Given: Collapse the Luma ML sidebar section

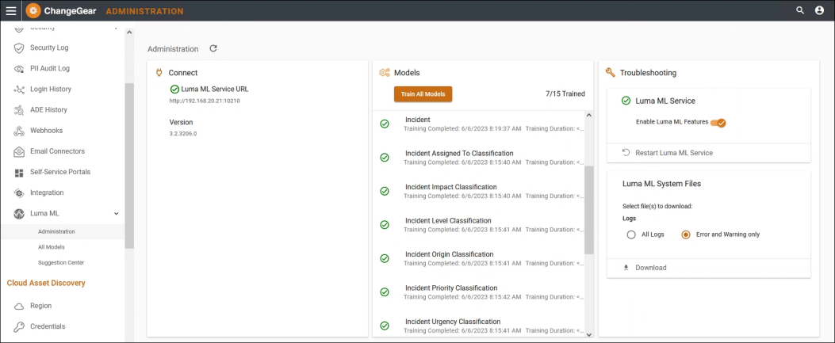Looking at the screenshot, I should pyautogui.click(x=116, y=214).
